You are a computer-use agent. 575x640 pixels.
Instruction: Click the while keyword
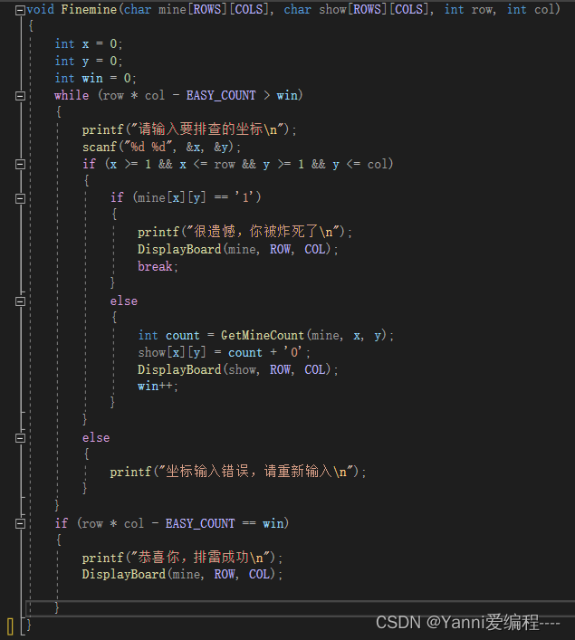72,95
